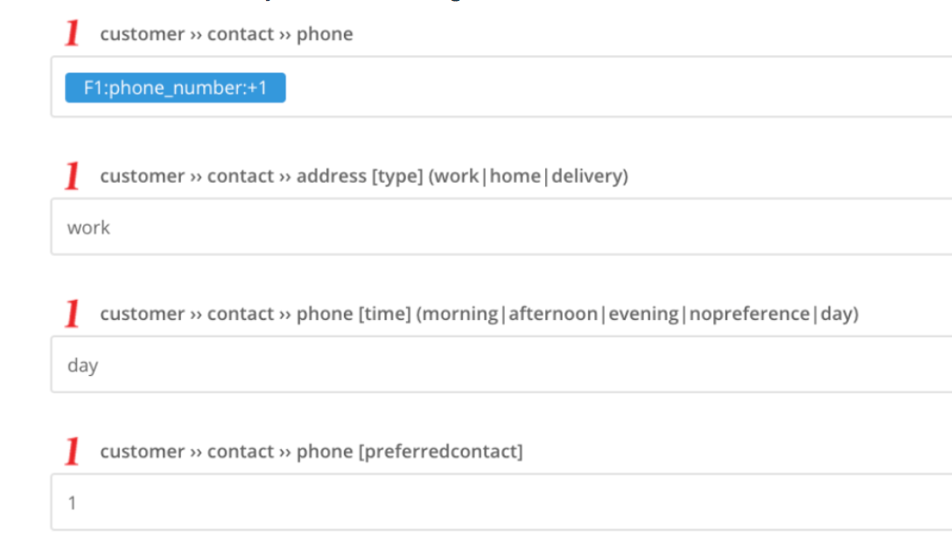Click red 1 icon beside address [type] label
Image resolution: width=952 pixels, height=556 pixels.
[x=73, y=175]
